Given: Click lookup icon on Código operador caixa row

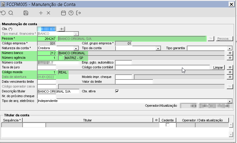Looking at the screenshot, I should 230,87.
